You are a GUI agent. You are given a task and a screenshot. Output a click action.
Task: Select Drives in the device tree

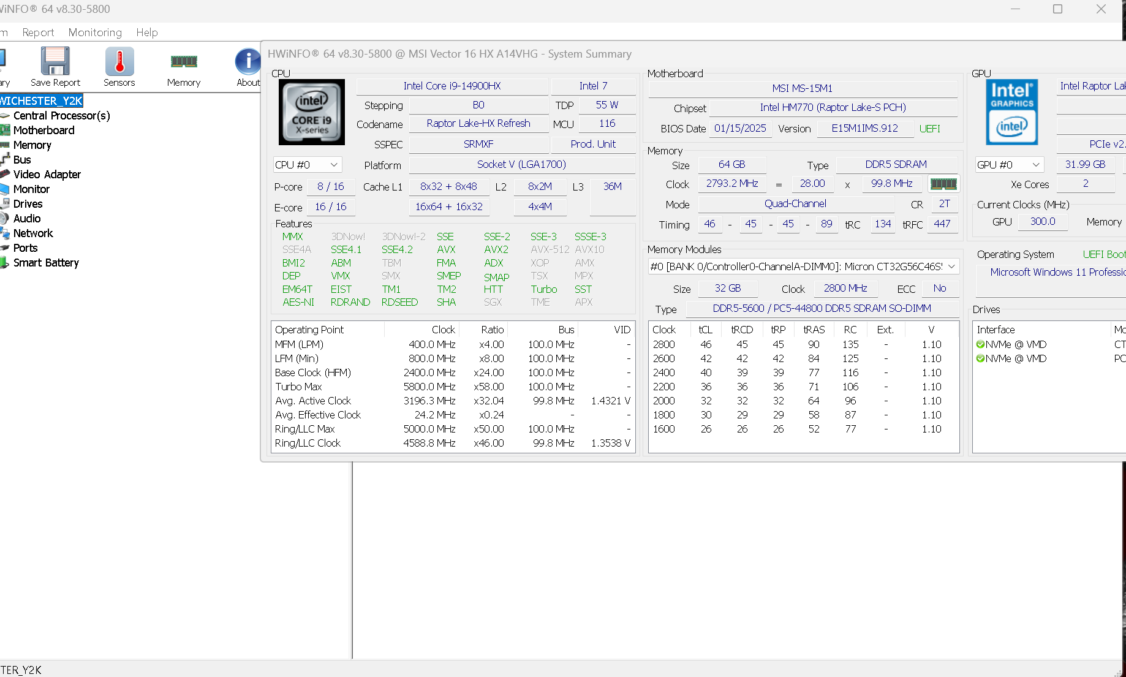pos(28,204)
